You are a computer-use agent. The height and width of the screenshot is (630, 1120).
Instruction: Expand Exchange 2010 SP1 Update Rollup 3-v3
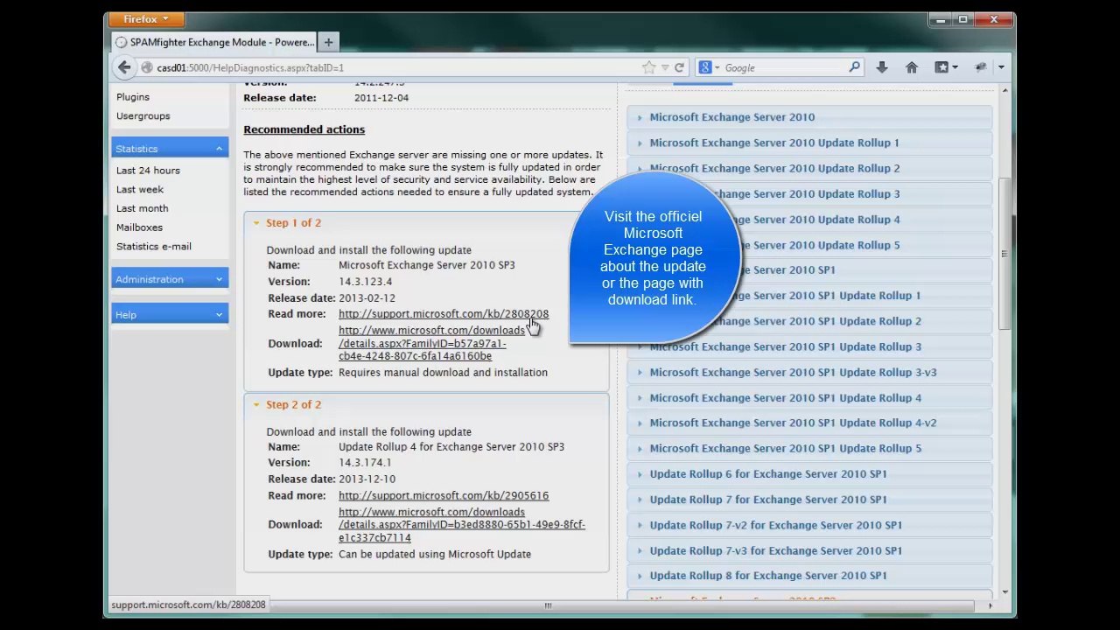click(x=809, y=373)
